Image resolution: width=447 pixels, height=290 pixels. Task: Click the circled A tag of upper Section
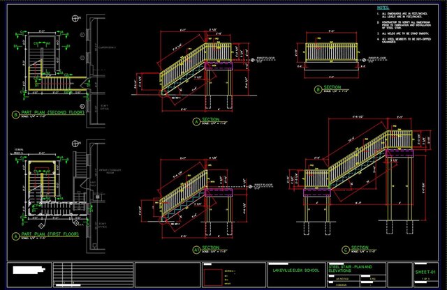click(196, 121)
